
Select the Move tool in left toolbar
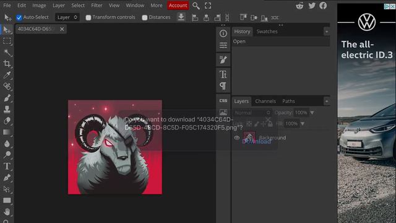point(7,30)
